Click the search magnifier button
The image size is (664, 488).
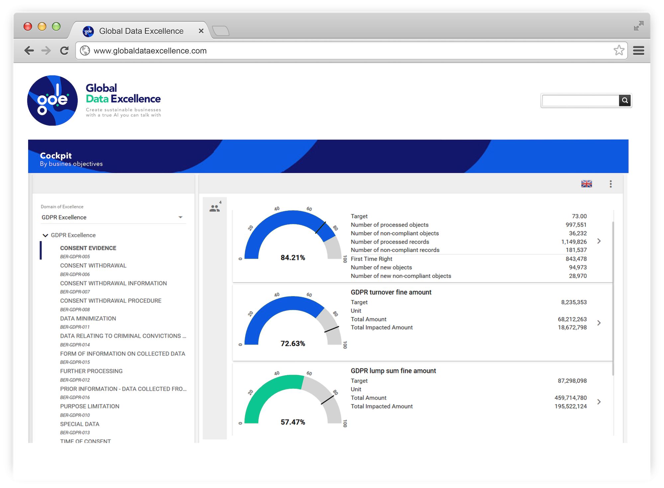point(624,100)
